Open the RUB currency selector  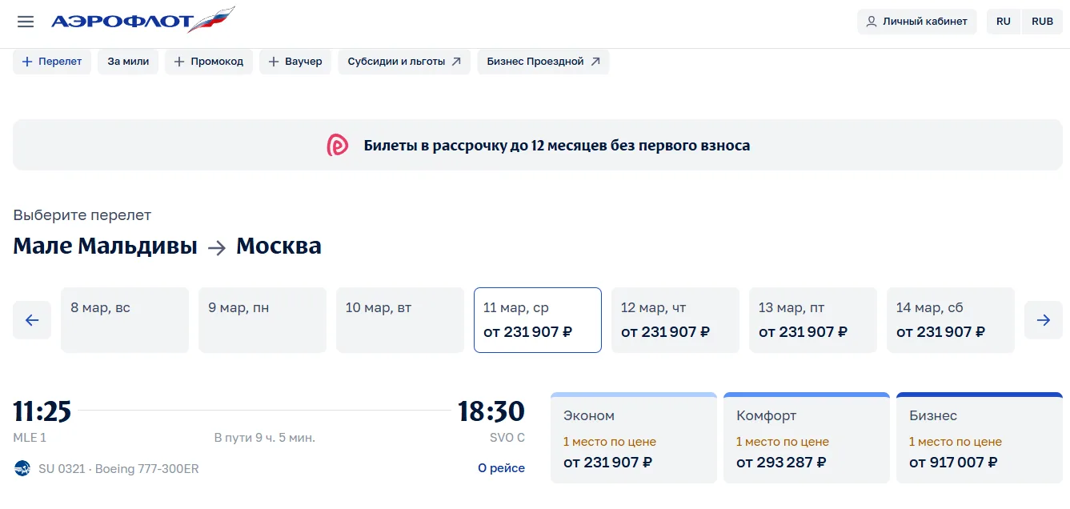1042,22
